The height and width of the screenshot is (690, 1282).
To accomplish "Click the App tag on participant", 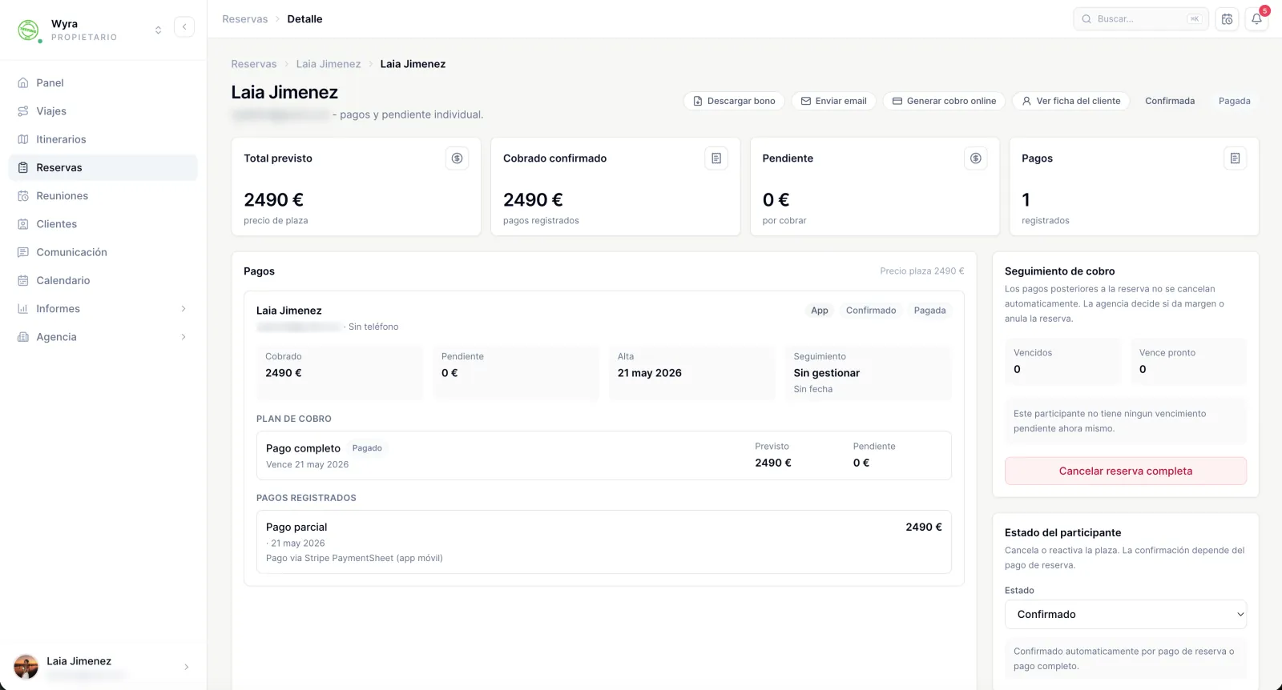I will pyautogui.click(x=820, y=311).
